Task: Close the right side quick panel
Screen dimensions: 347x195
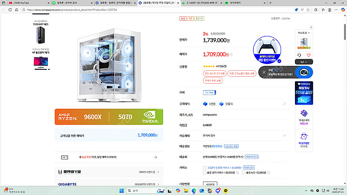Action: (311, 27)
